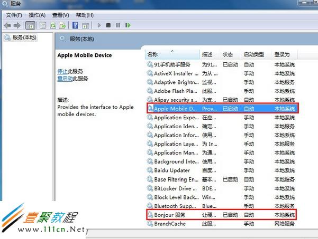The width and height of the screenshot is (318, 239).
Task: Sort by the 启动类型 column header
Action: (253, 54)
